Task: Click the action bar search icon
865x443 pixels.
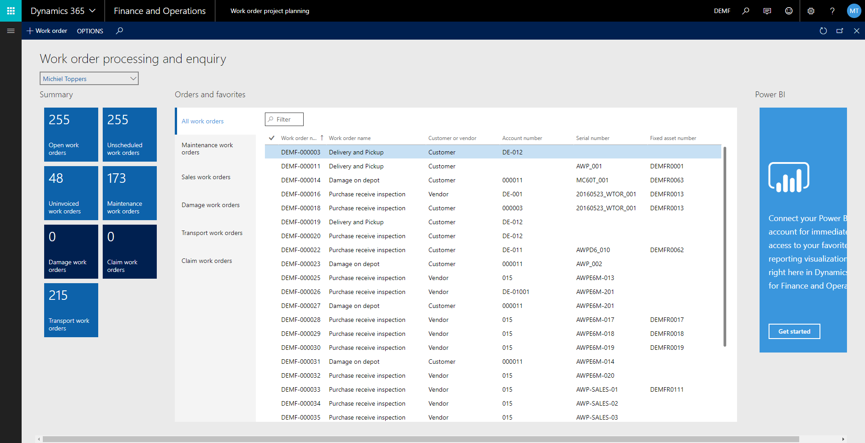Action: coord(119,31)
